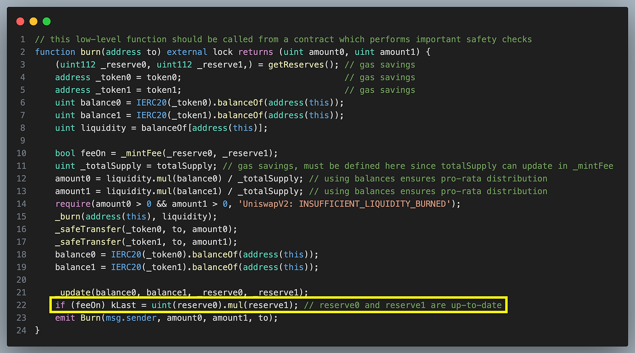Screen dimensions: 635x353
Task: Click "_token1 = token1;" on line 5
Action: [139, 90]
